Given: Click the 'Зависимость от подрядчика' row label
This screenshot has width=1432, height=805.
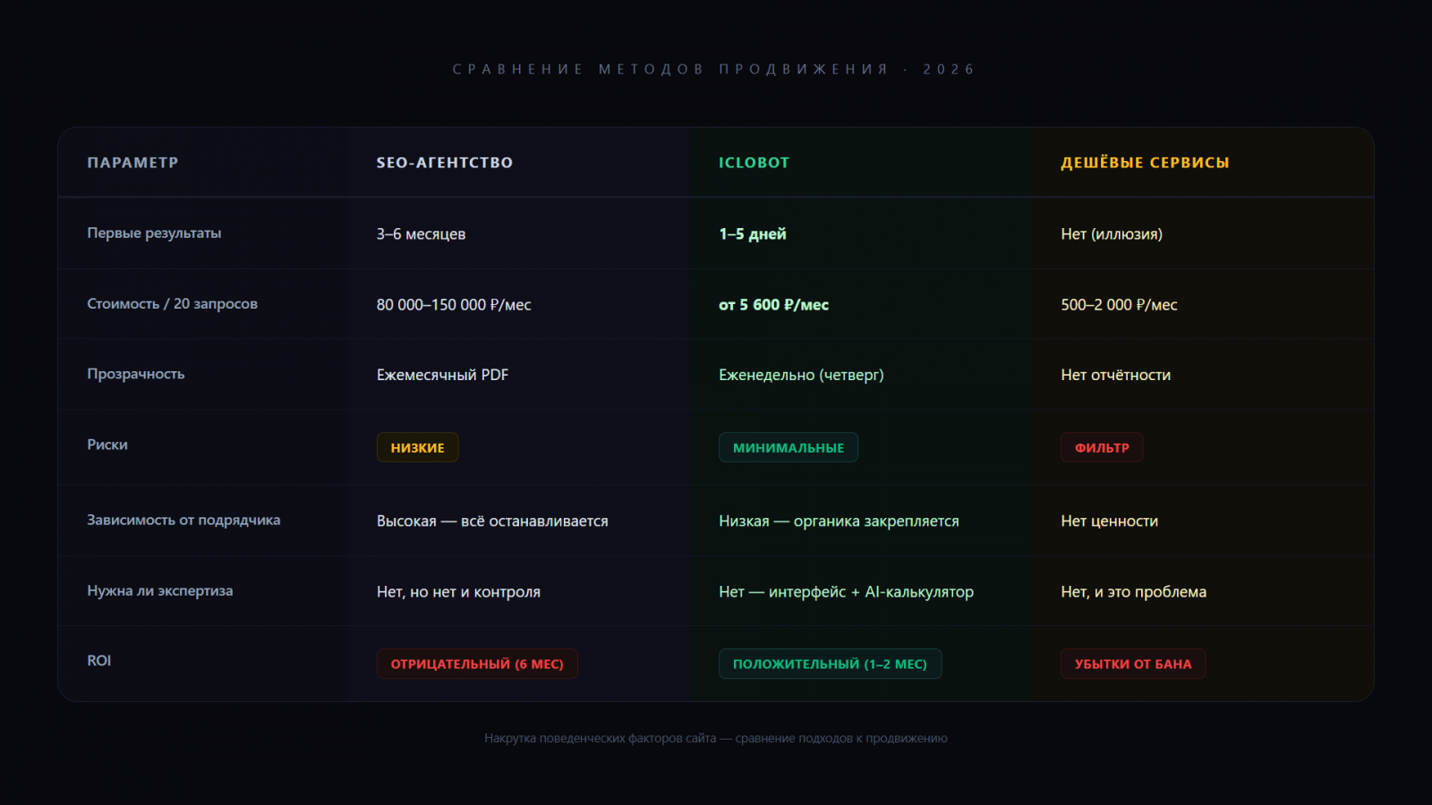Looking at the screenshot, I should pyautogui.click(x=183, y=521).
